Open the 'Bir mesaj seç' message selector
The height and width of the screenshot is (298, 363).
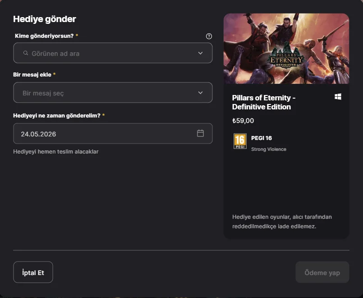coord(113,92)
